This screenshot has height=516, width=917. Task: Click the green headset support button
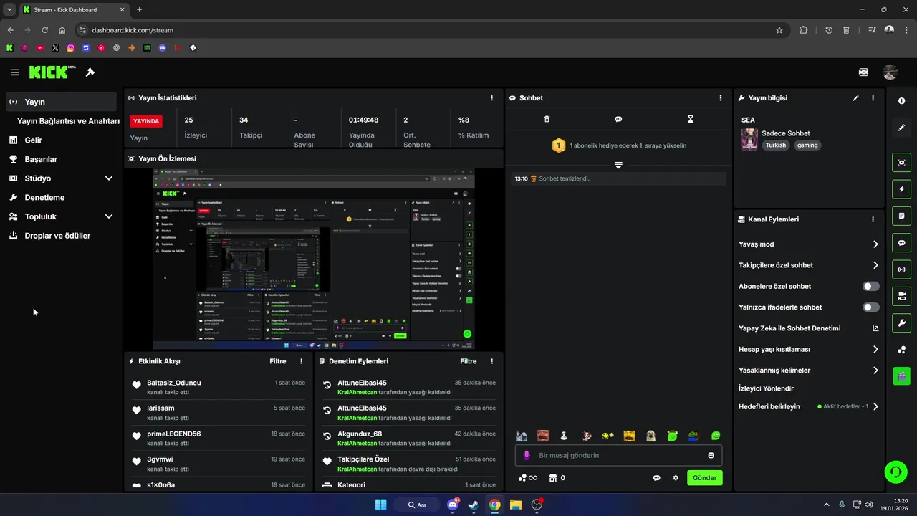point(896,472)
